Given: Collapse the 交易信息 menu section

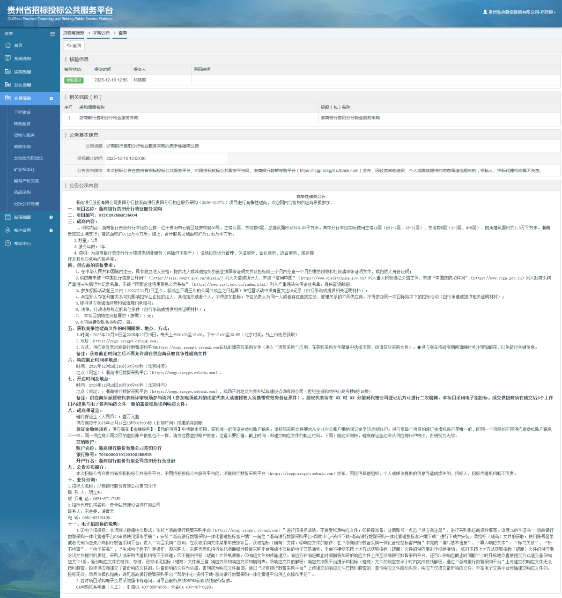Looking at the screenshot, I should coord(51,98).
